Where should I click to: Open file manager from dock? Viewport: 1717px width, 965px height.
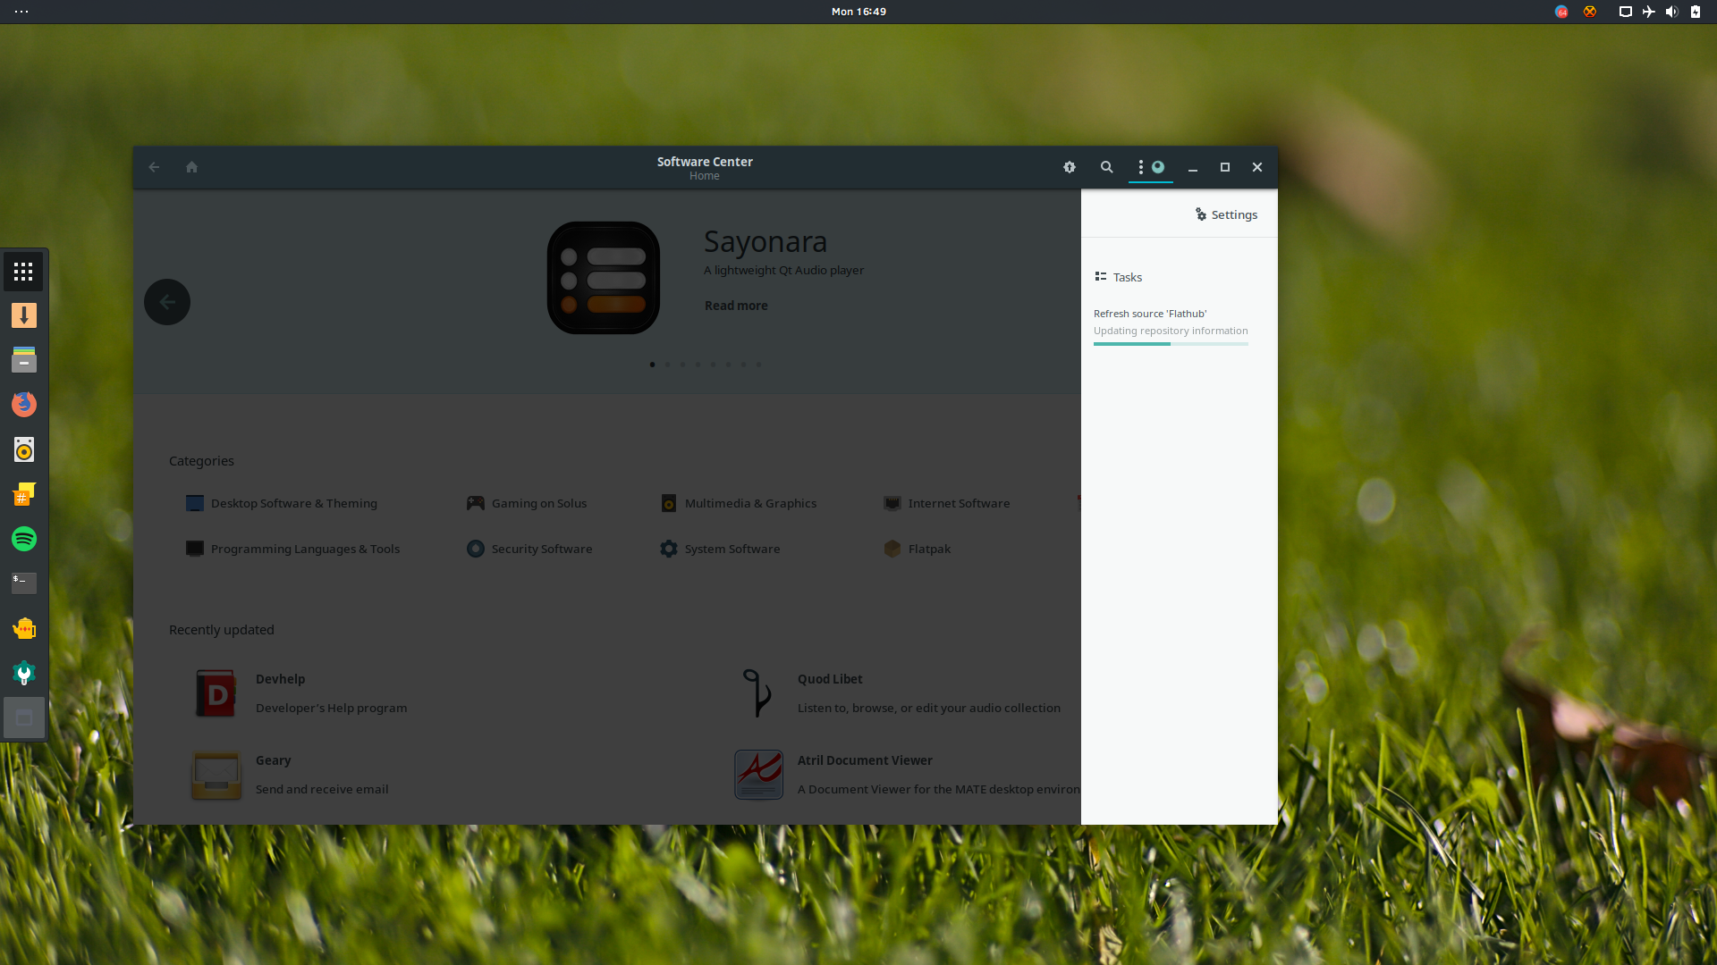[24, 360]
